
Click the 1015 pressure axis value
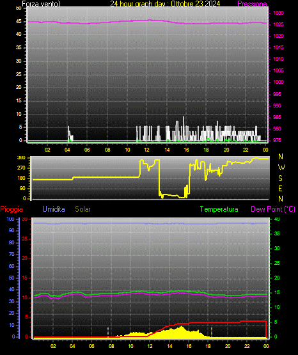[278, 47]
